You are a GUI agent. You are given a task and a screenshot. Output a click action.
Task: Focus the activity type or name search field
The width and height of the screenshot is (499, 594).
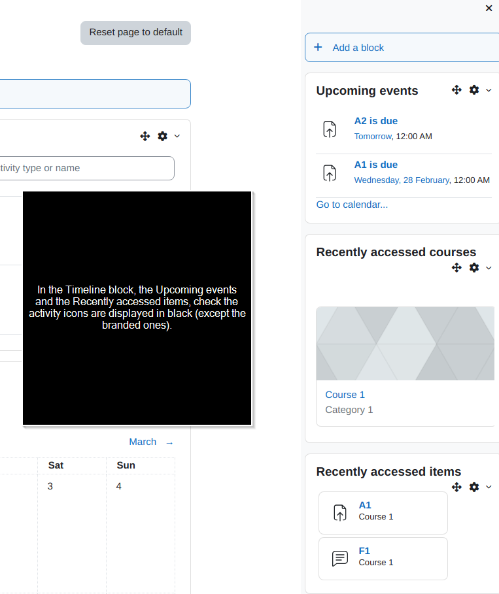86,168
